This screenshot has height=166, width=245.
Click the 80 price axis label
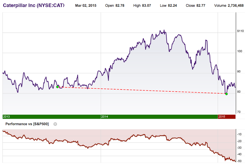(x=239, y=92)
